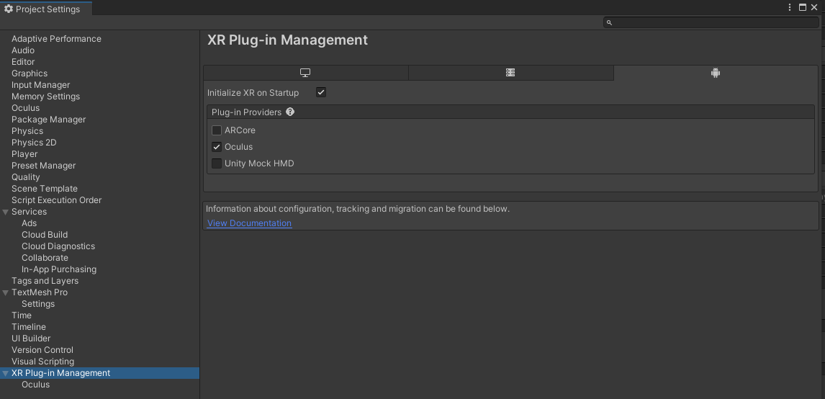This screenshot has width=825, height=399.
Task: Open Quality settings
Action: [x=26, y=177]
